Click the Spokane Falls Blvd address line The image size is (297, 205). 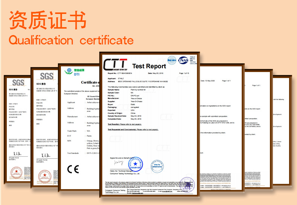click(138, 81)
